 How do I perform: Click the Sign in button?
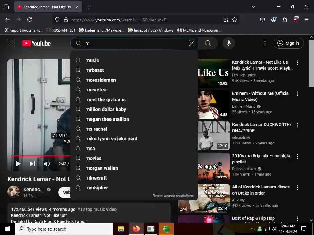pos(288,43)
